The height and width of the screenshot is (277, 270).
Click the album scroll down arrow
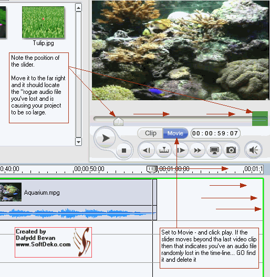79,142
